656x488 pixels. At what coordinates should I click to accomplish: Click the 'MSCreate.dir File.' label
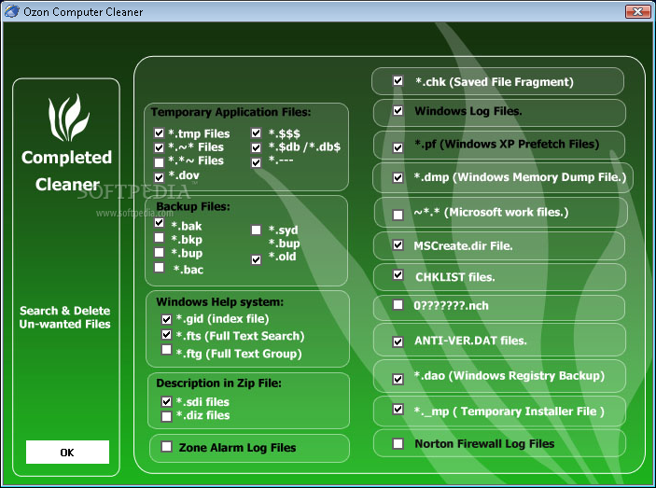[463, 246]
